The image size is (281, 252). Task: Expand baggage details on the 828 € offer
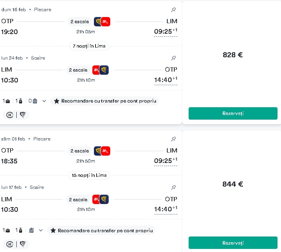click(x=44, y=101)
